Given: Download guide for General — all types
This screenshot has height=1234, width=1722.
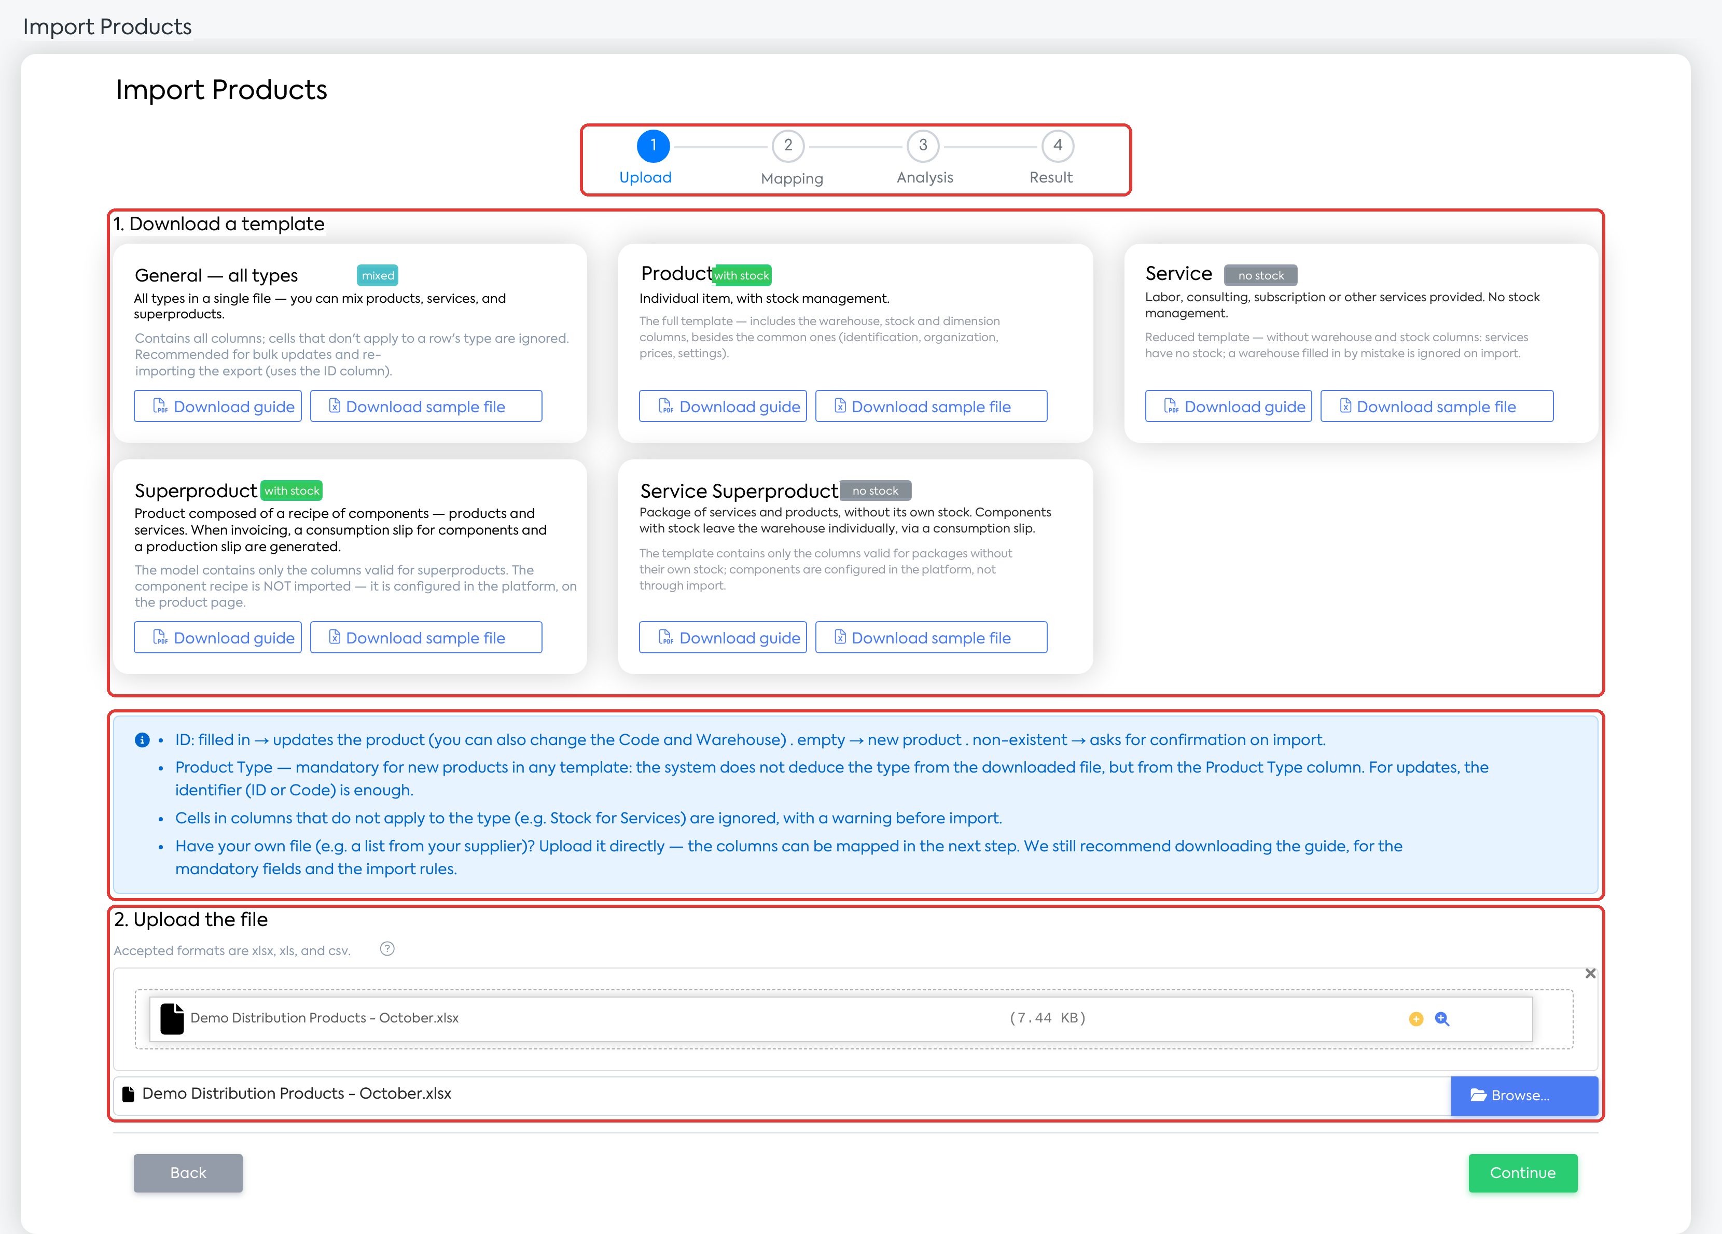Looking at the screenshot, I should (x=218, y=406).
